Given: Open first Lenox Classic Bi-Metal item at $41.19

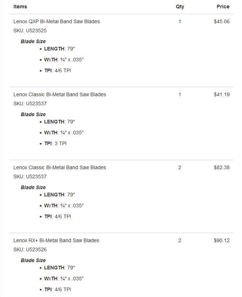Looking at the screenshot, I should click(x=59, y=94).
